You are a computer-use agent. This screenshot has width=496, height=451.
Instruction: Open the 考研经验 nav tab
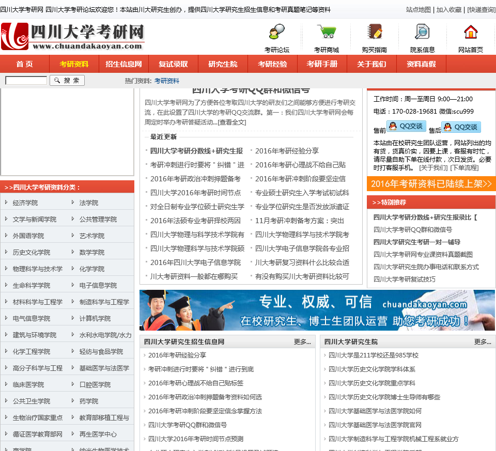pyautogui.click(x=273, y=64)
